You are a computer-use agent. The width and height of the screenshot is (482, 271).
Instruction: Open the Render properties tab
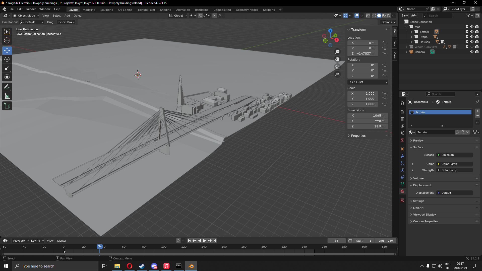click(x=402, y=112)
